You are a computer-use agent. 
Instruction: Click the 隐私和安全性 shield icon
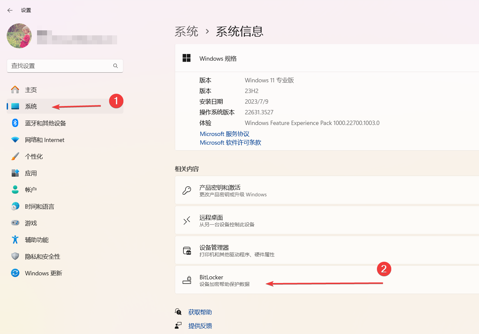pyautogui.click(x=15, y=256)
